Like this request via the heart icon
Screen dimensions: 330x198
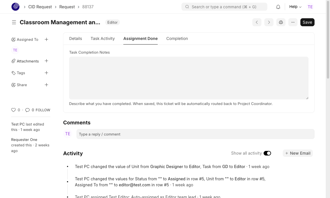coord(13,110)
